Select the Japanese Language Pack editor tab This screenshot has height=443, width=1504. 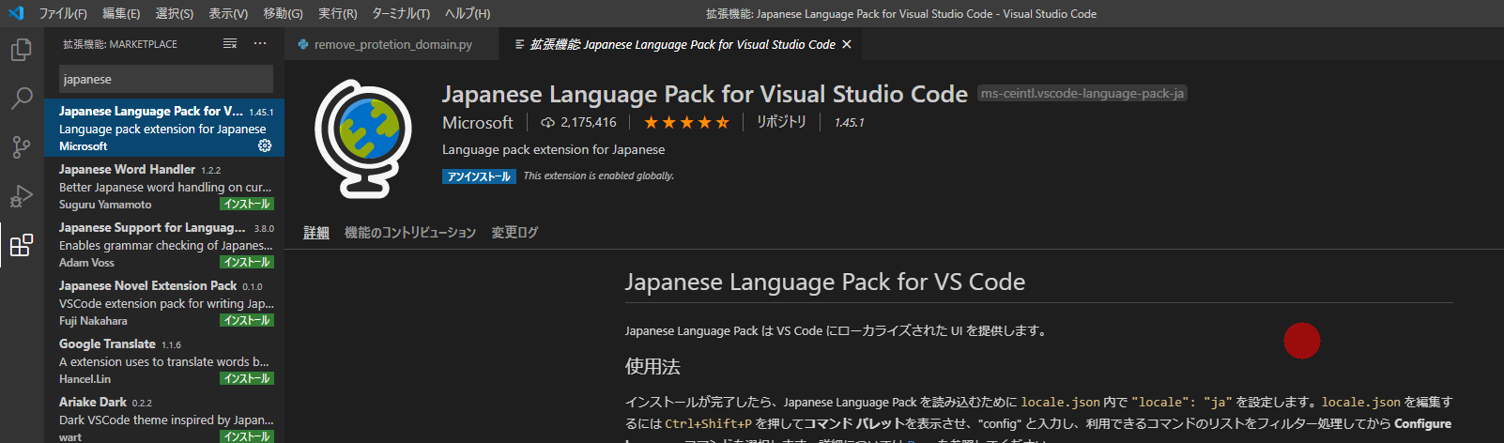683,44
